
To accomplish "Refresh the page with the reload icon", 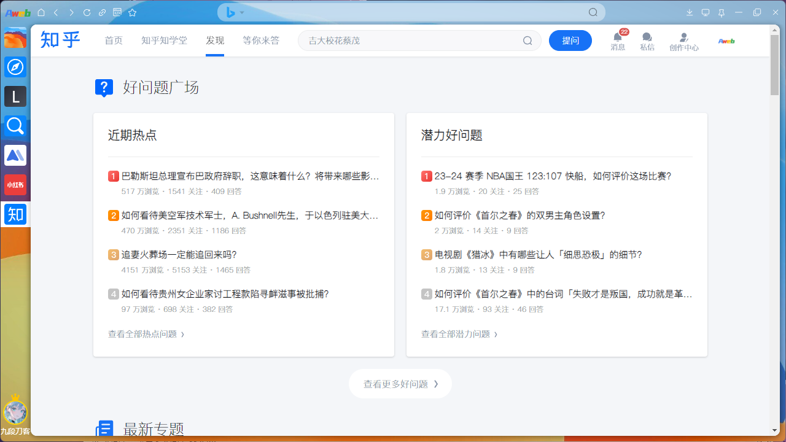I will pos(87,12).
